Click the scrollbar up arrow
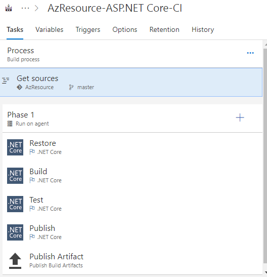267x277 pixels. pos(265,45)
